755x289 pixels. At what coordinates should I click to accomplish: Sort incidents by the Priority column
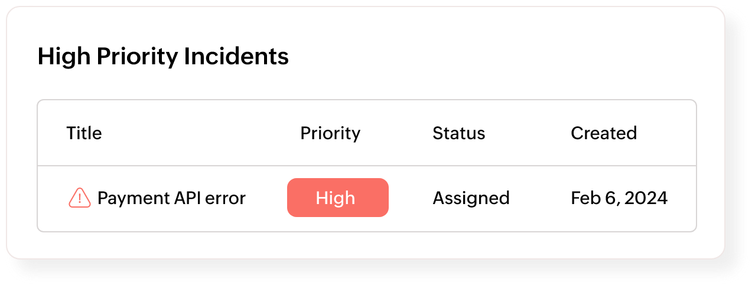click(x=330, y=133)
